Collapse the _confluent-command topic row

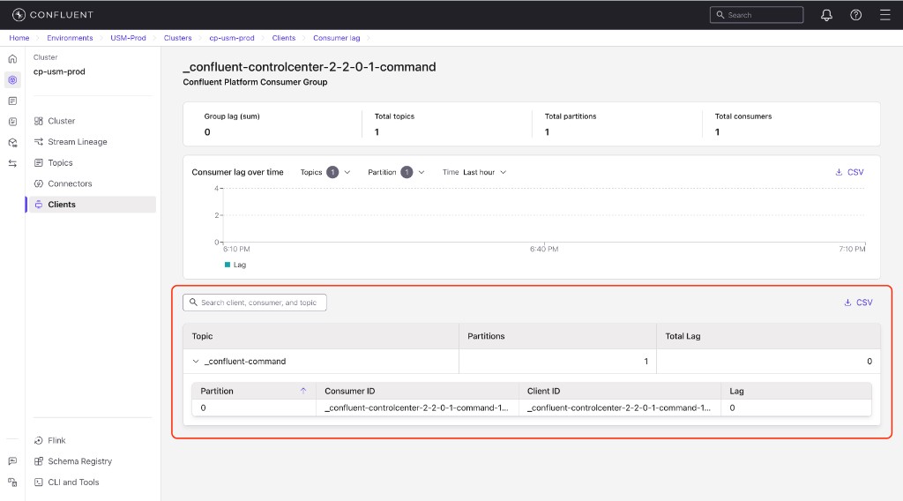[196, 362]
